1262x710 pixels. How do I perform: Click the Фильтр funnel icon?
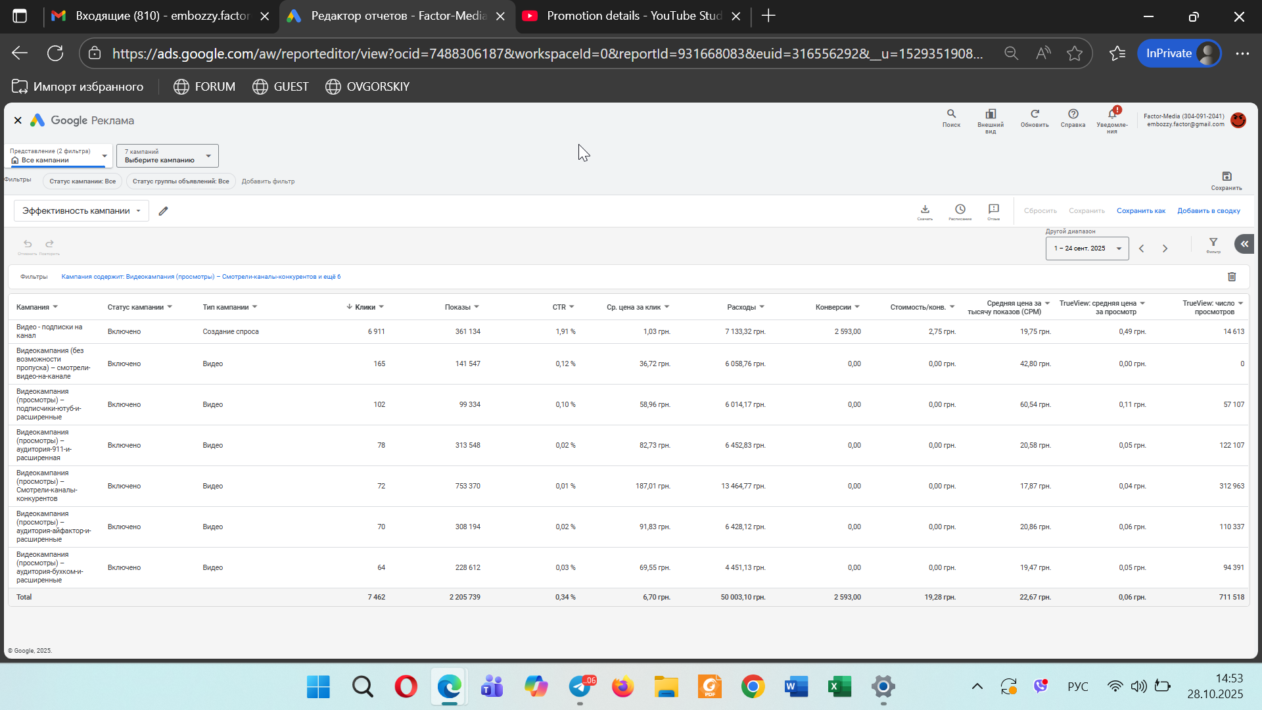pos(1213,243)
